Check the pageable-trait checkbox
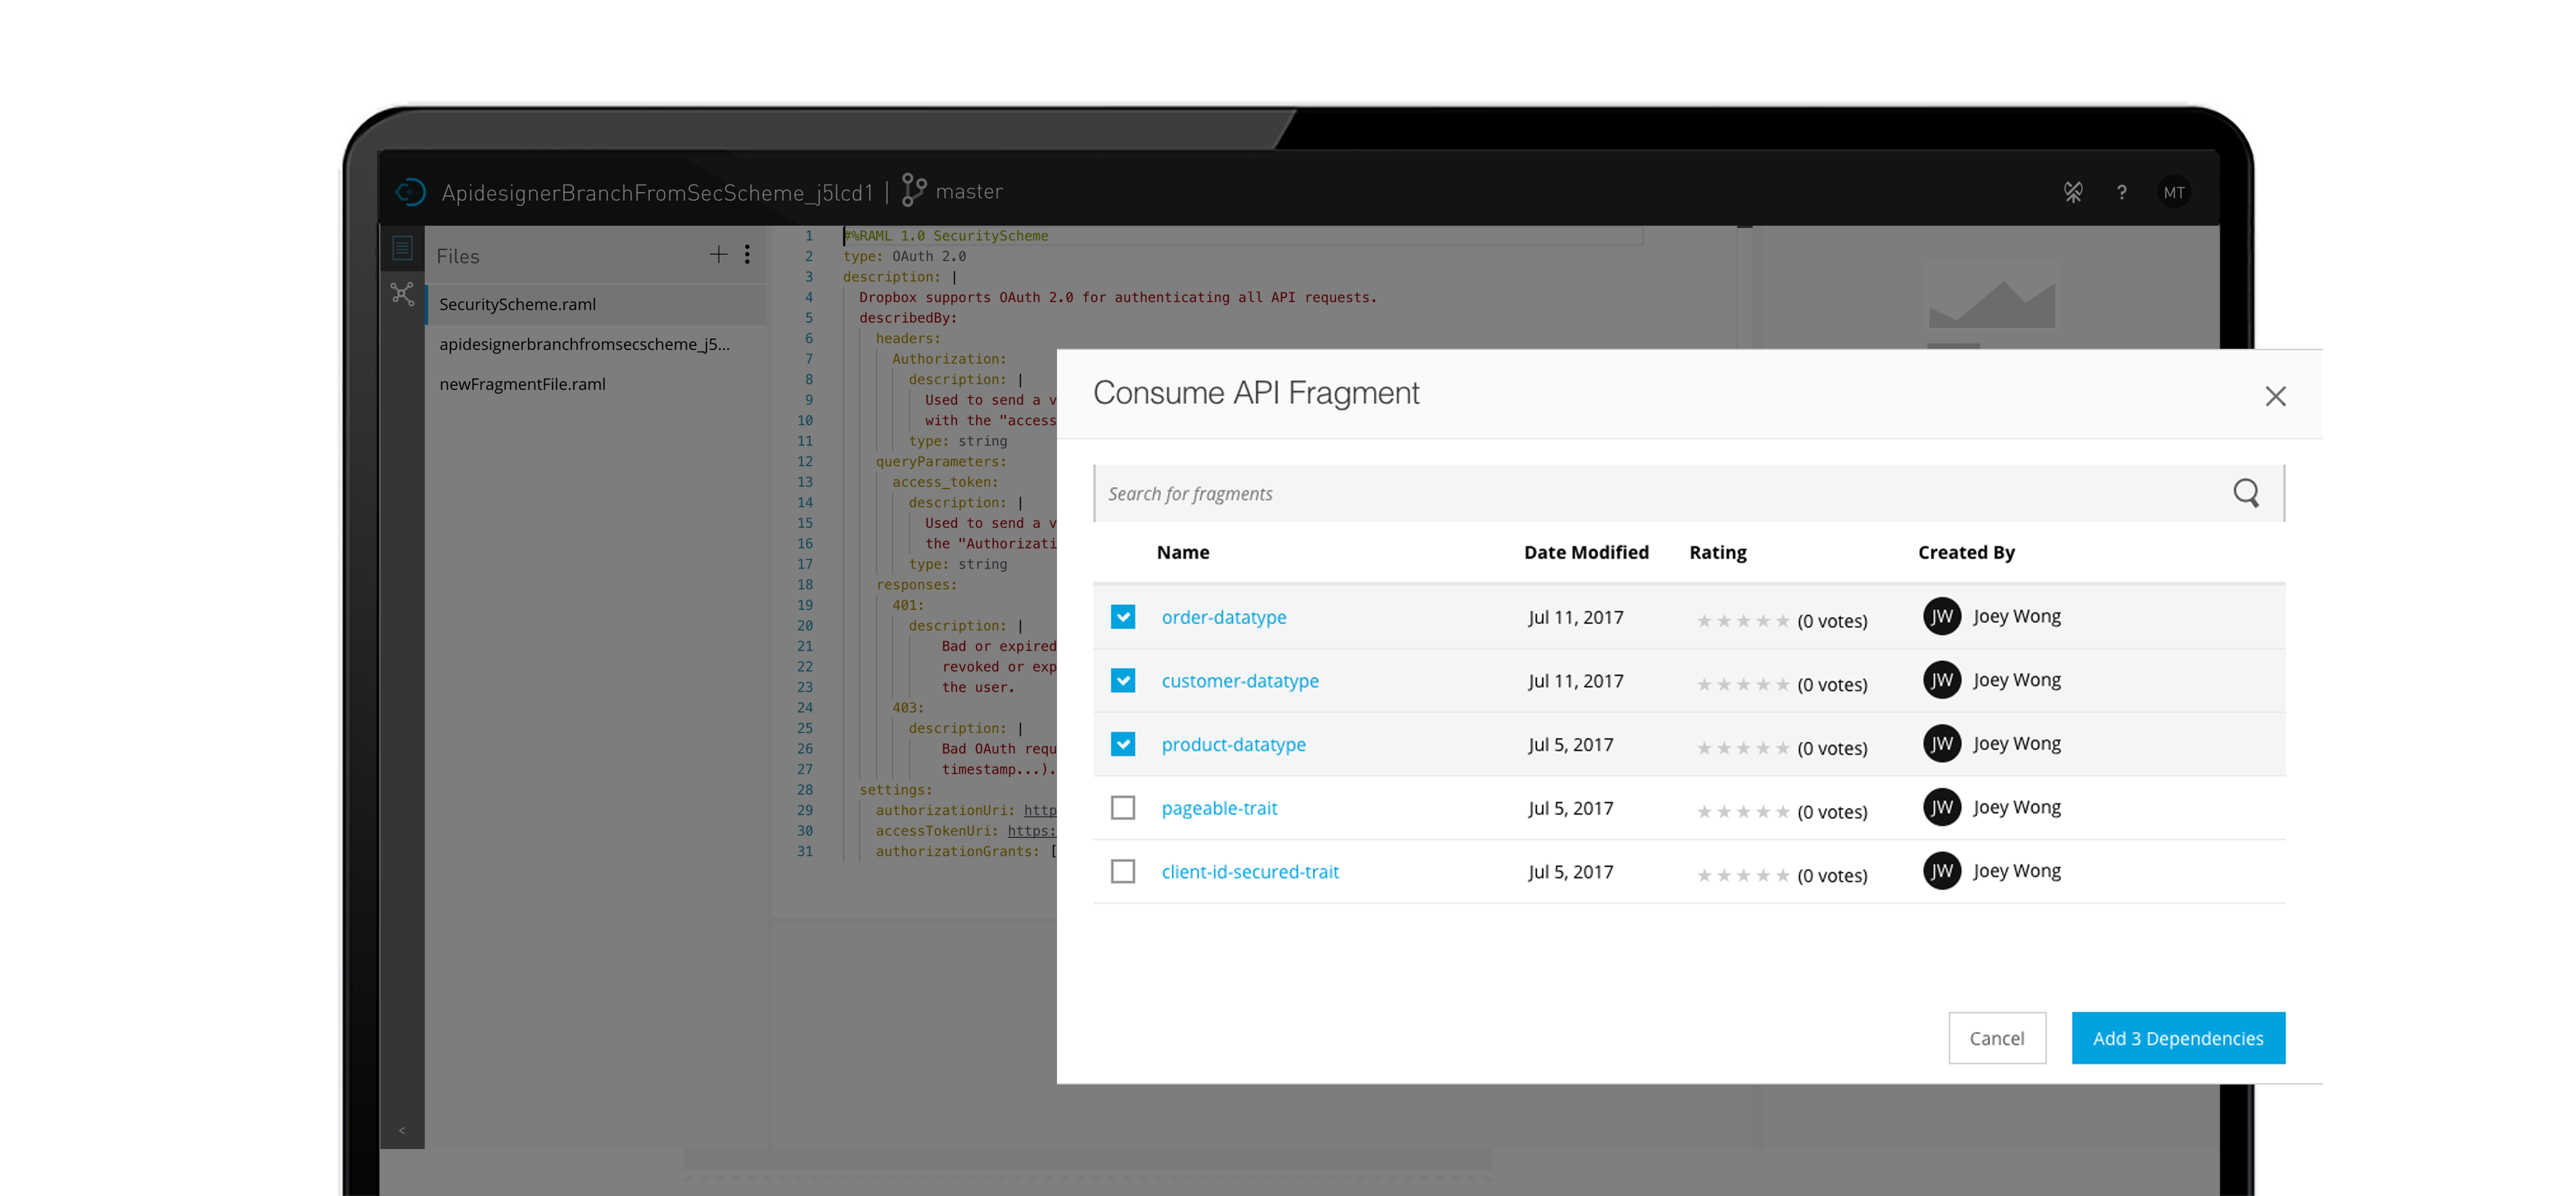The width and height of the screenshot is (2576, 1196). point(1123,808)
